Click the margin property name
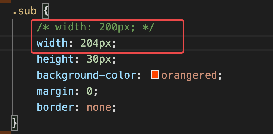This screenshot has height=134, width=273. click(x=55, y=91)
